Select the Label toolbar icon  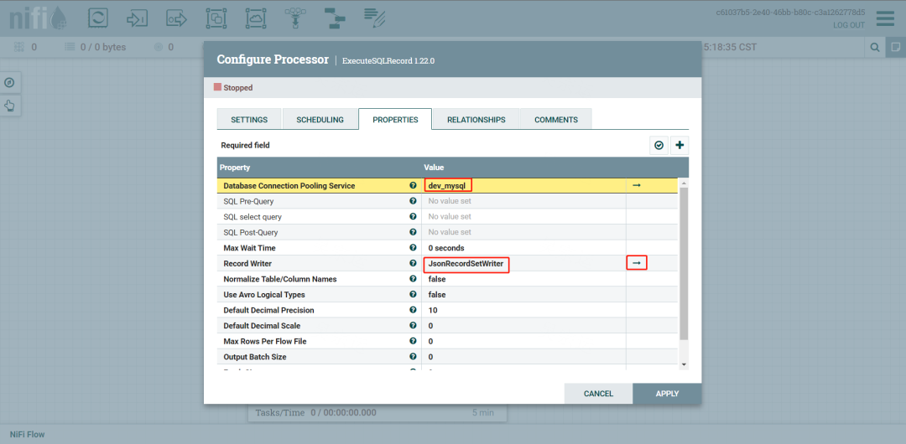point(374,18)
